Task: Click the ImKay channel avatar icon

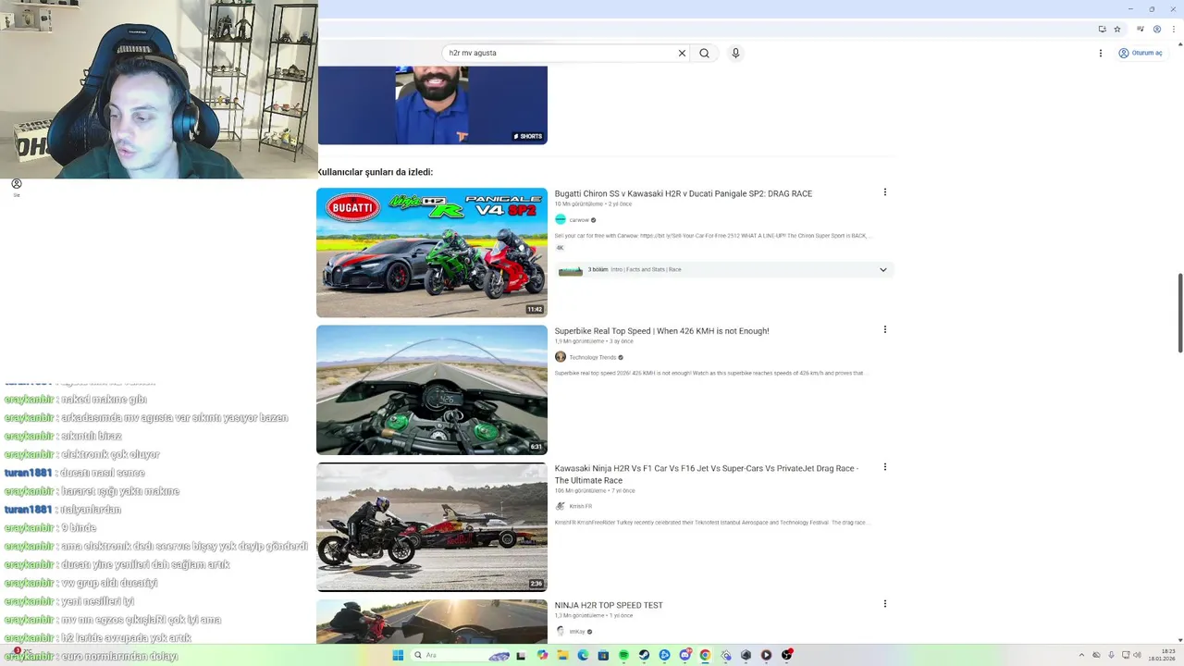Action: coord(561,632)
